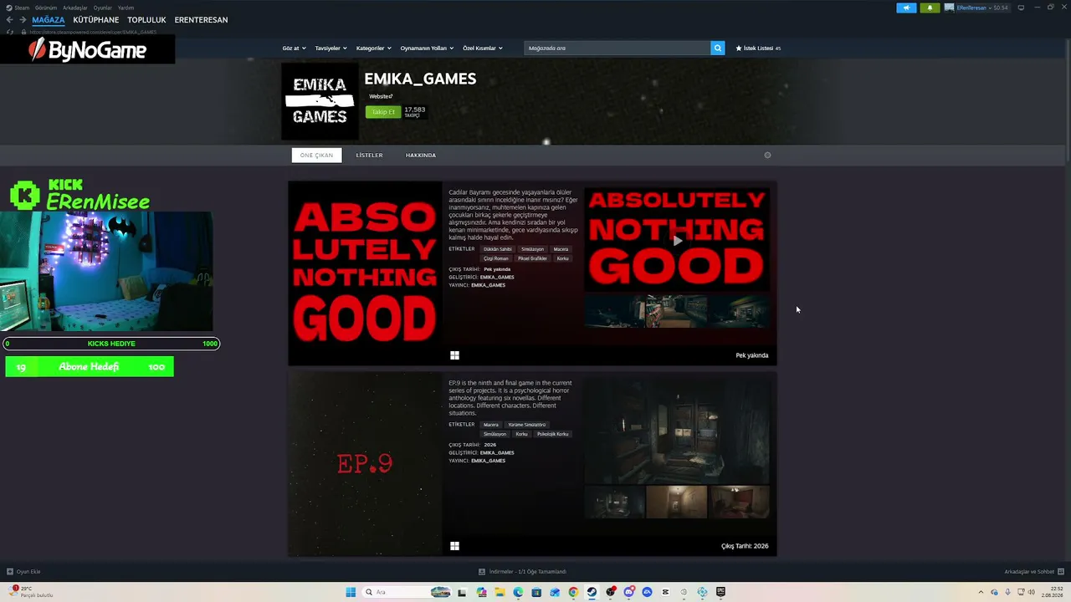Open the developer page settings gear
The height and width of the screenshot is (602, 1071).
coord(767,155)
